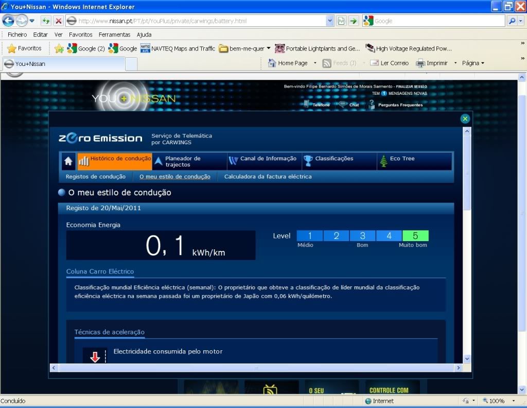
Task: Click Level 1 Médio indicator box
Action: 310,236
